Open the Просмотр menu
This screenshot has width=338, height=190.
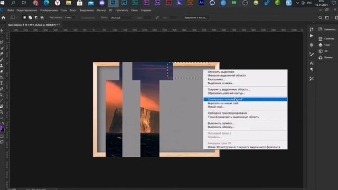coord(122,10)
